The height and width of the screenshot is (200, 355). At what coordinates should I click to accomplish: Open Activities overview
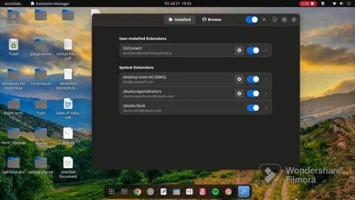pyautogui.click(x=13, y=3)
